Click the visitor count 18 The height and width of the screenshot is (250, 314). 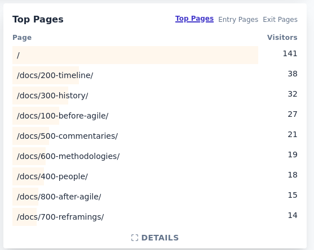293,175
